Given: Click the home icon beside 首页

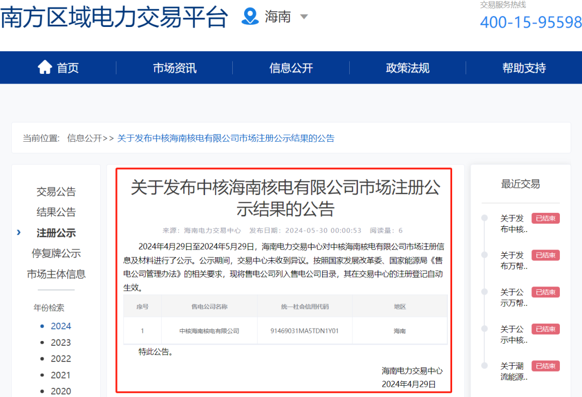Looking at the screenshot, I should 44,67.
